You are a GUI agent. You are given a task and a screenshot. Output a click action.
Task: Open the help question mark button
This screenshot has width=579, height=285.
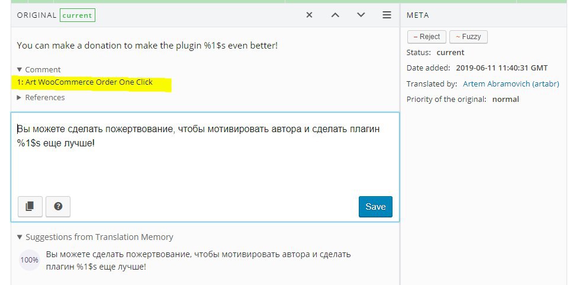58,206
